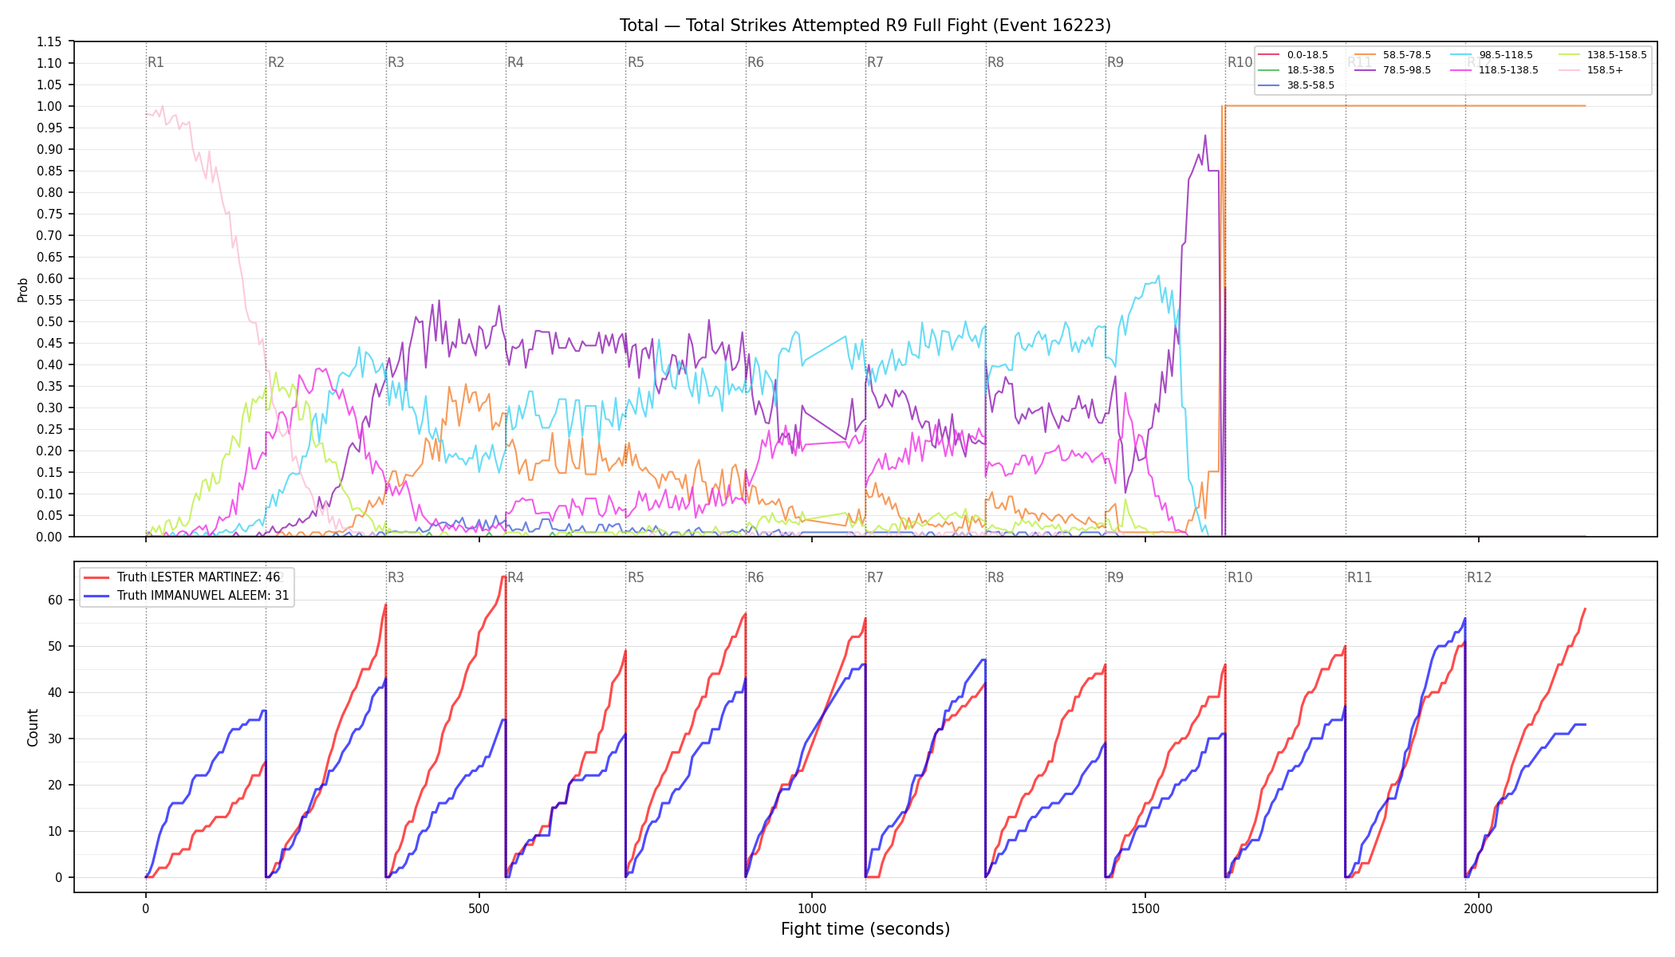Pick the R9 round label in the Prob chart
The height and width of the screenshot is (957, 1675).
pyautogui.click(x=1115, y=62)
